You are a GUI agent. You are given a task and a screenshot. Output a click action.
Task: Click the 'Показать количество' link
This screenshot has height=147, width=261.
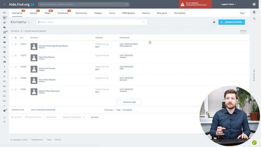pyautogui.click(x=46, y=110)
